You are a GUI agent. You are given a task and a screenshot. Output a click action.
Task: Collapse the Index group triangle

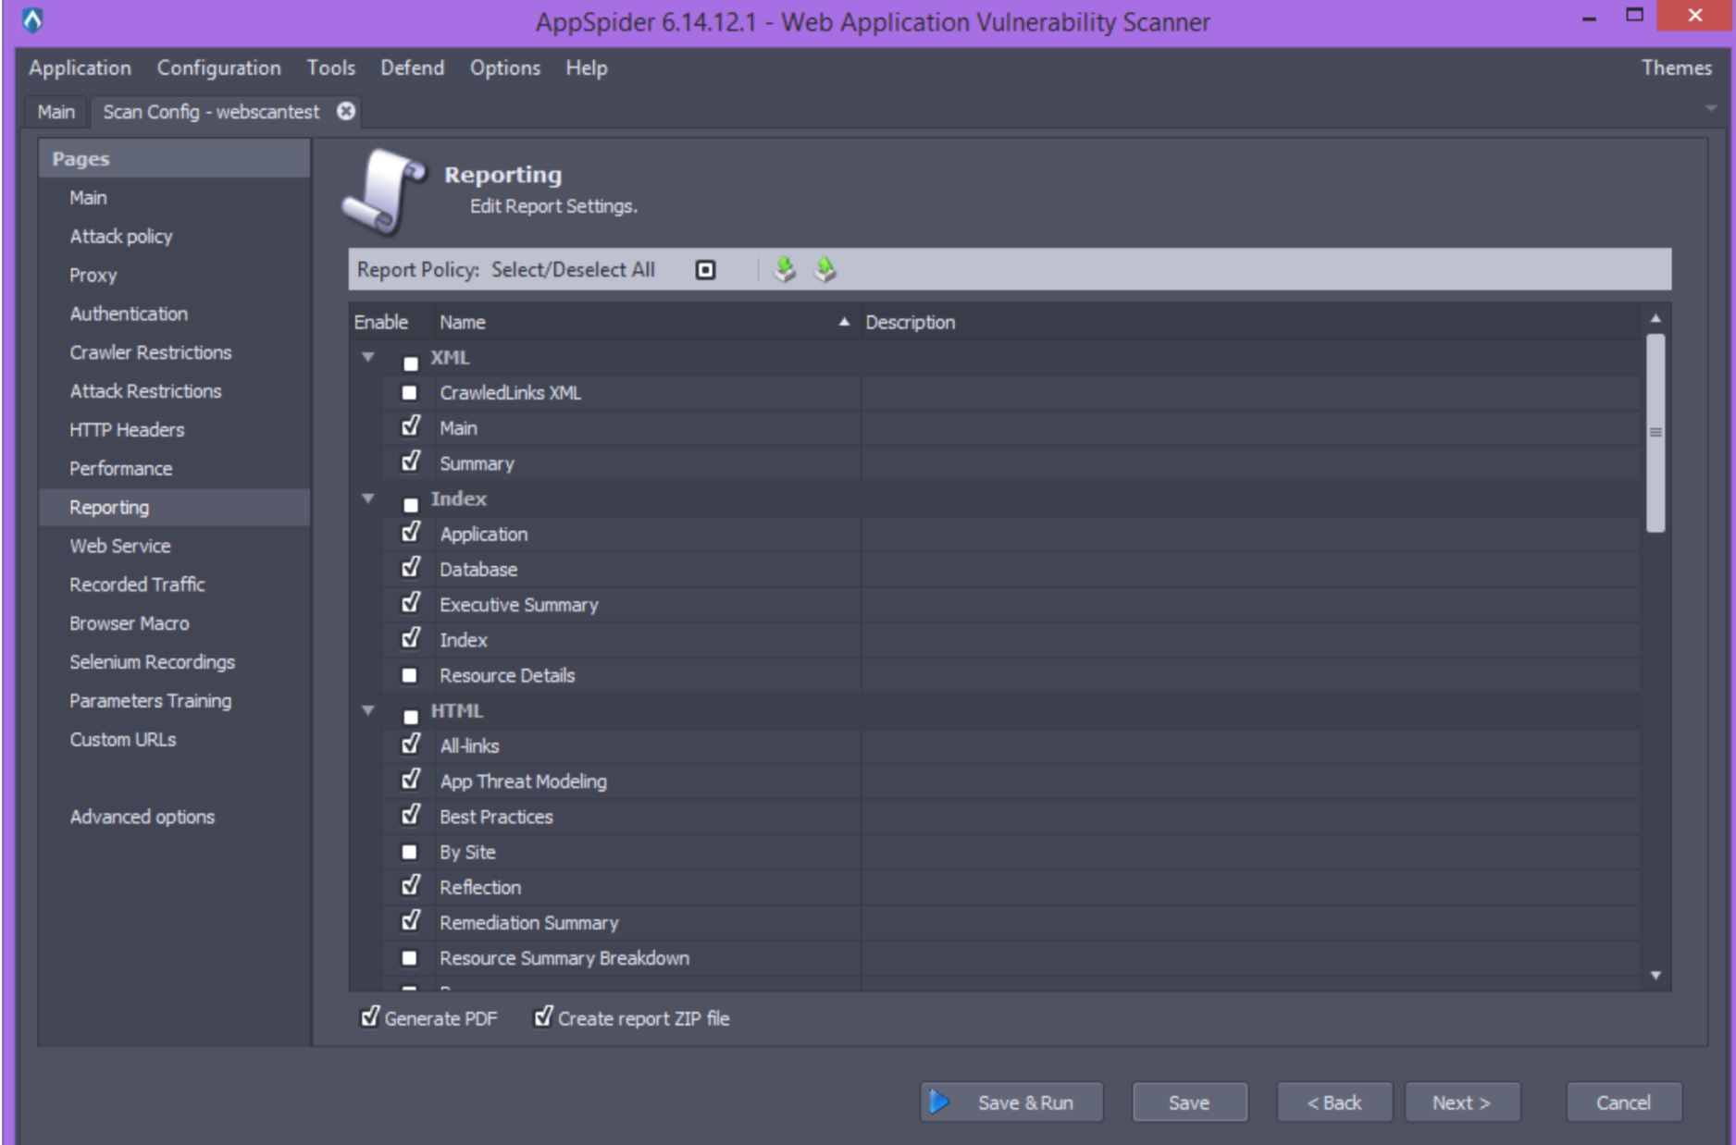(368, 499)
